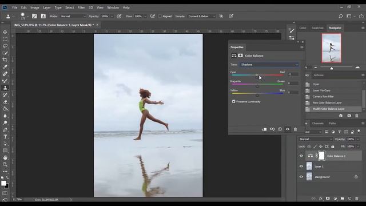Expand the layer Opacity dropdown
Screen dimensions: 366x206
coord(357,139)
